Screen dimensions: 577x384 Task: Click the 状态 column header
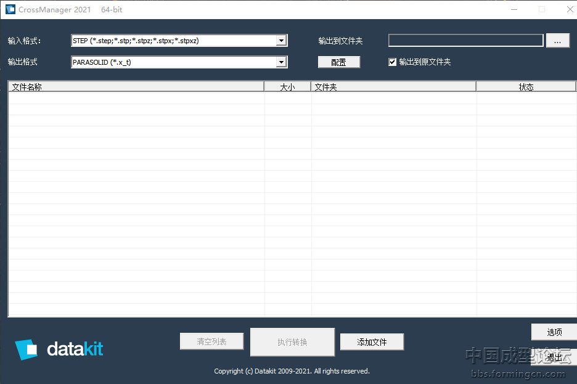526,87
